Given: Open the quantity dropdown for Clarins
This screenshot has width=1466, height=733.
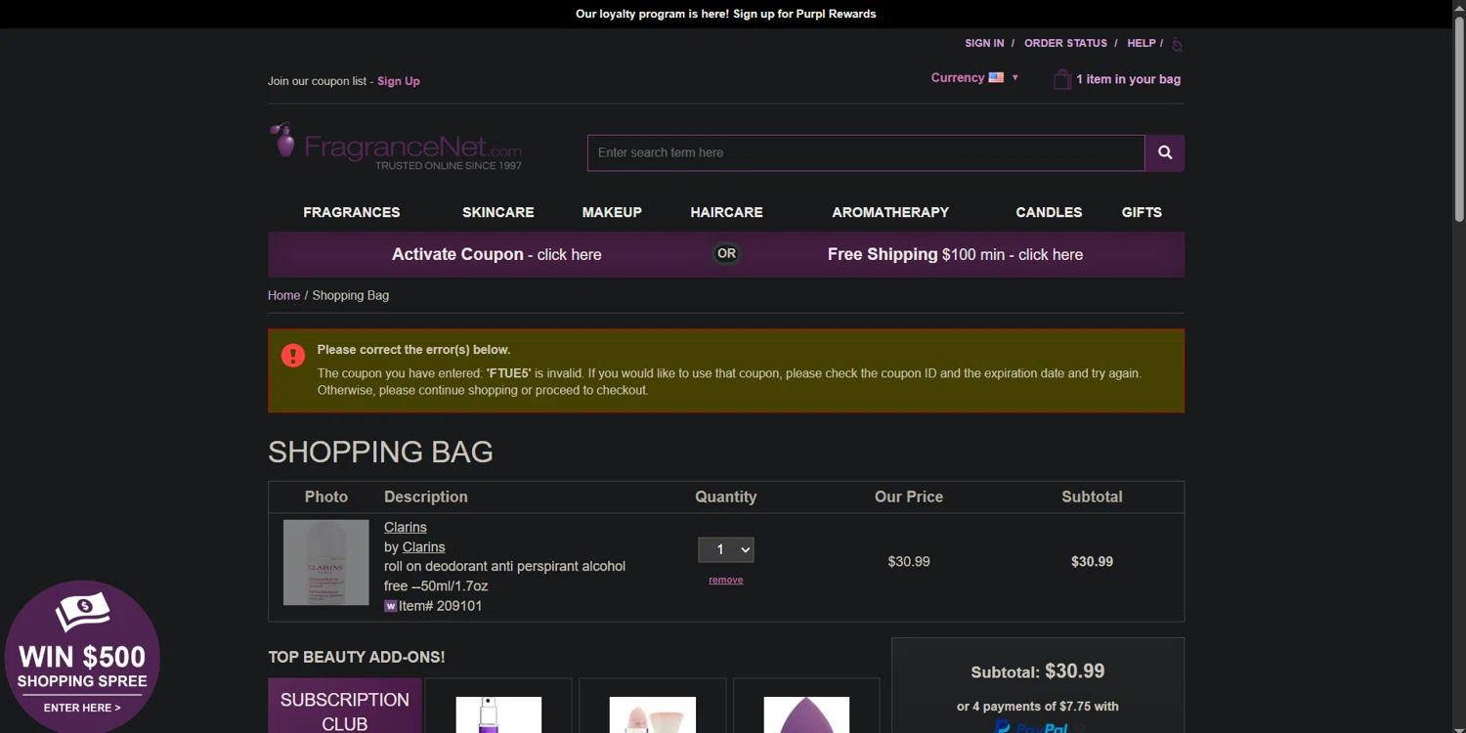Looking at the screenshot, I should click(725, 549).
